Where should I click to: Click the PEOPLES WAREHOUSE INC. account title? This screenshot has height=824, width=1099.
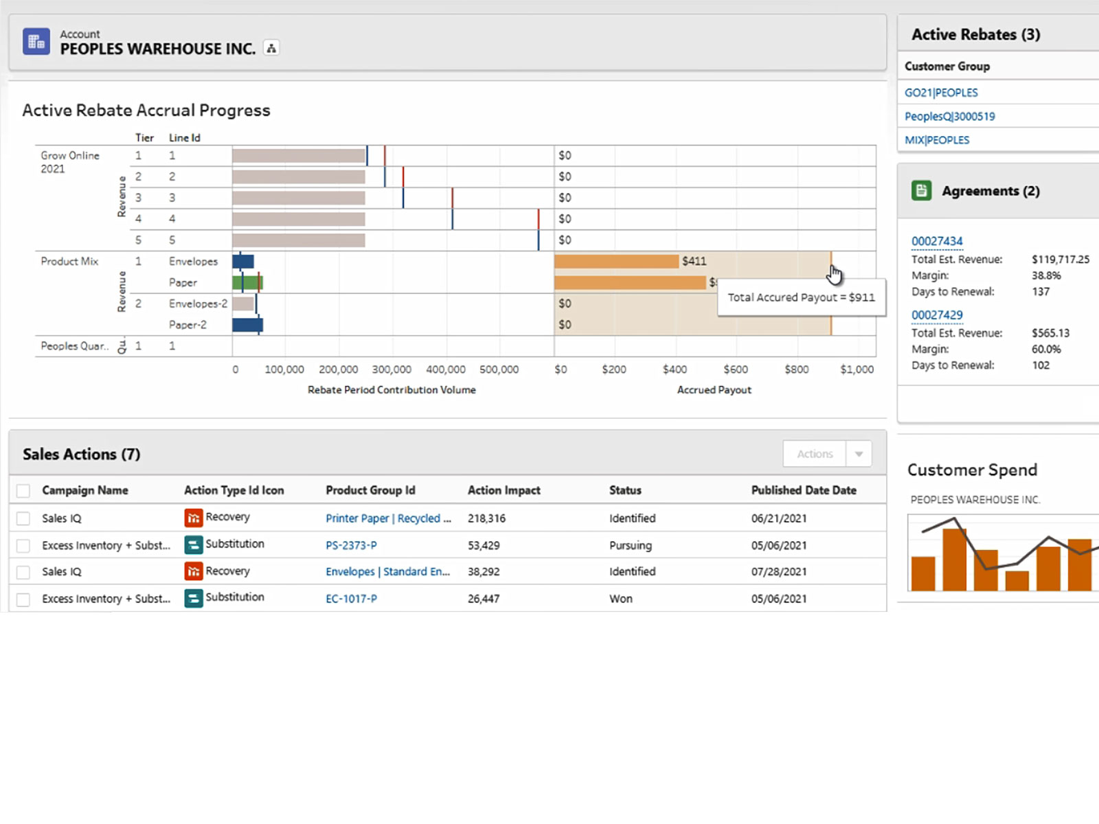click(158, 49)
